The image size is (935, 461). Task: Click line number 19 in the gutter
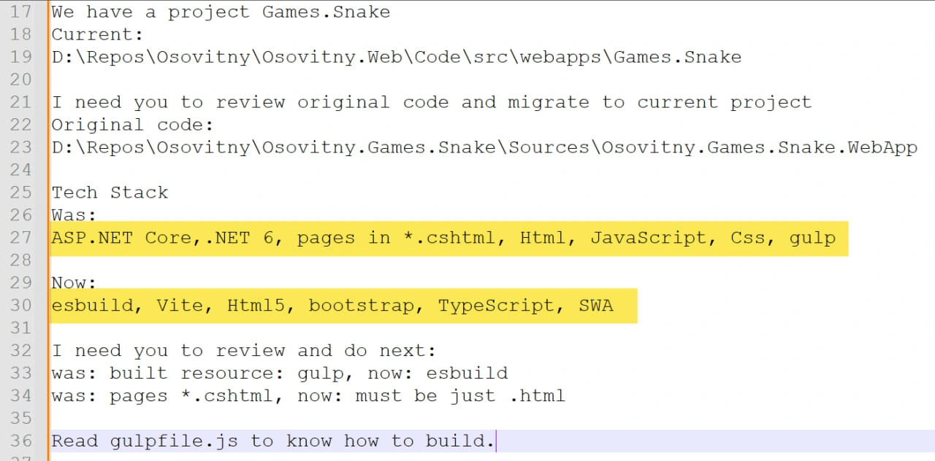21,57
